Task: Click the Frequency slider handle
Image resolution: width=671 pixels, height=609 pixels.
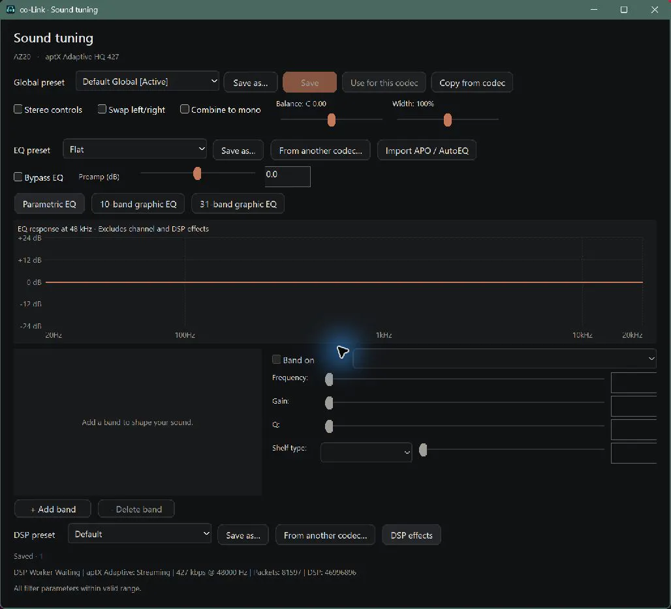Action: coord(329,379)
